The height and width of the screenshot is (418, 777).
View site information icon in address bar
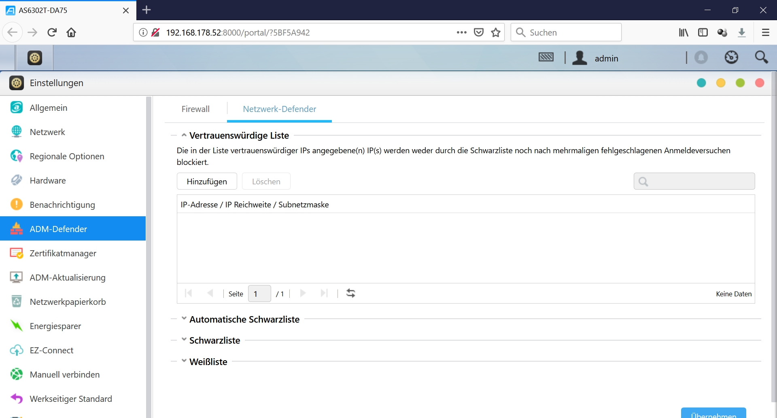click(x=143, y=32)
